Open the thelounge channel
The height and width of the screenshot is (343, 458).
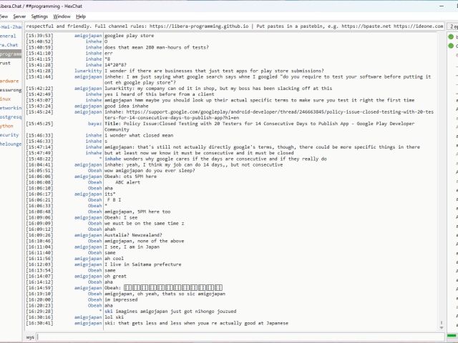(11, 144)
